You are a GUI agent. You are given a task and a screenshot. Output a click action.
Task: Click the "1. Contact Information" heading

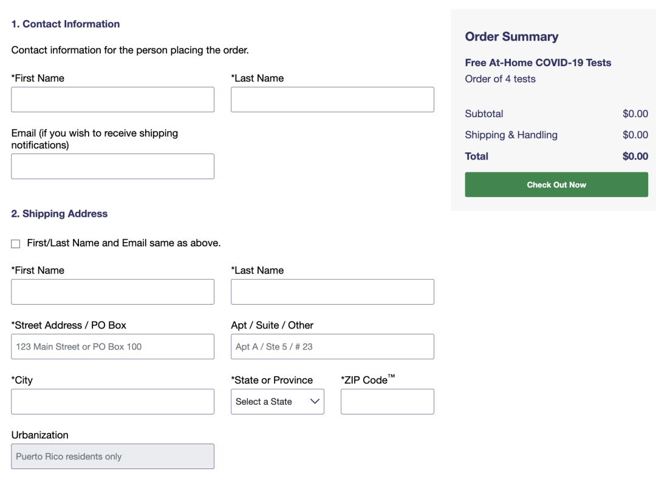tap(66, 24)
